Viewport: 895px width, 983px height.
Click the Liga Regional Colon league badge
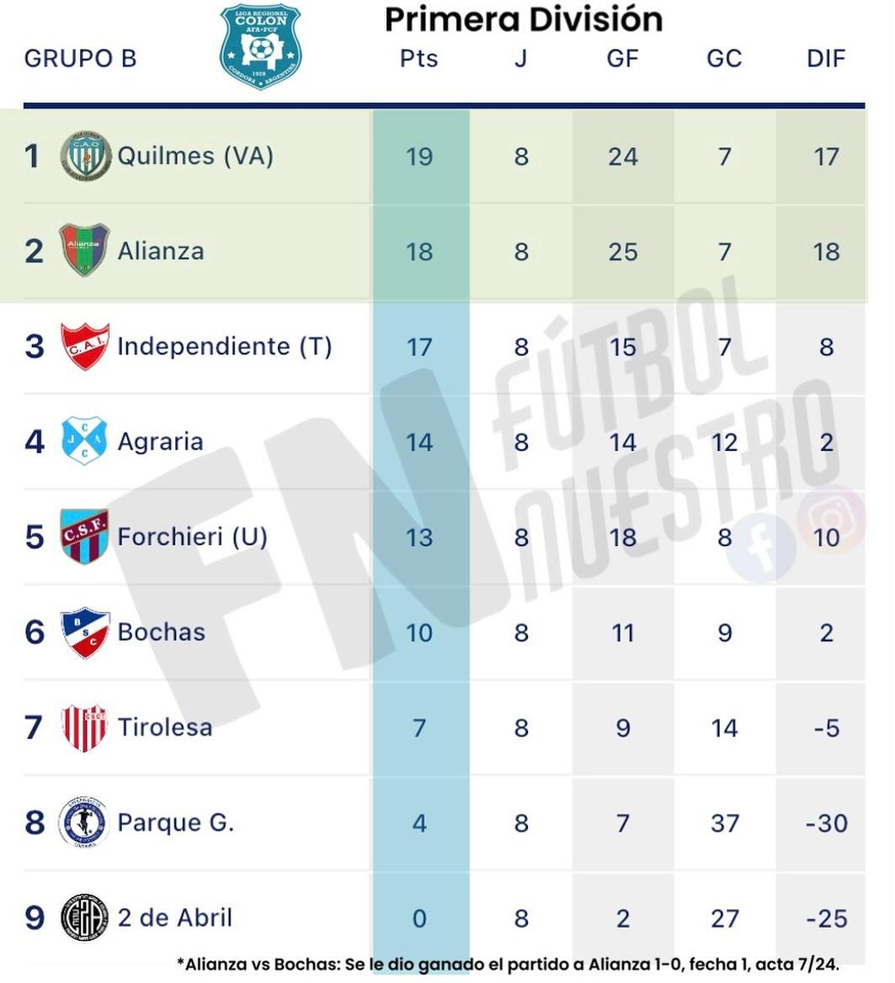260,46
